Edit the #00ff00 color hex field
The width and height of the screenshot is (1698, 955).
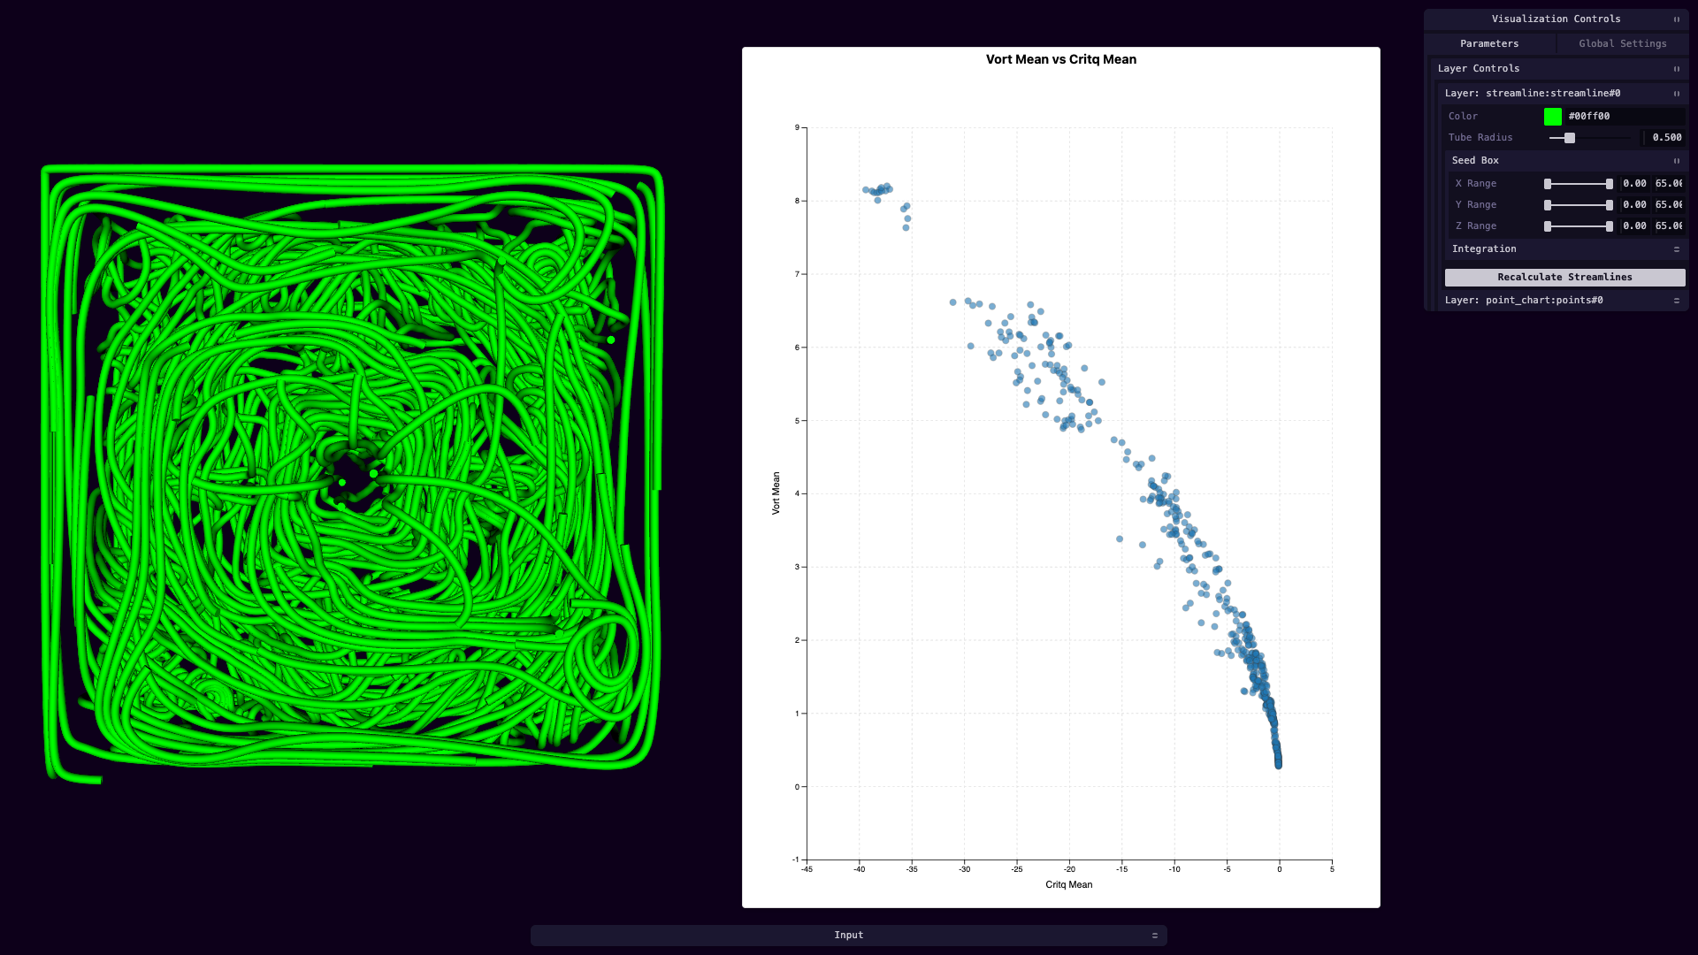click(1624, 117)
